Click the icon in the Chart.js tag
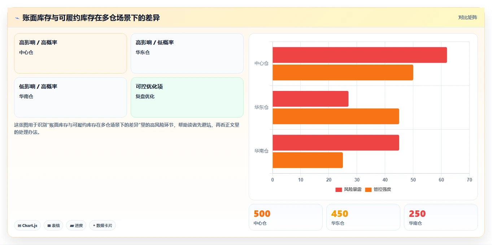Screen dimensions: 492x245 (19, 226)
